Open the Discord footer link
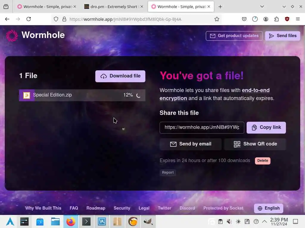305x228 pixels. click(x=187, y=208)
